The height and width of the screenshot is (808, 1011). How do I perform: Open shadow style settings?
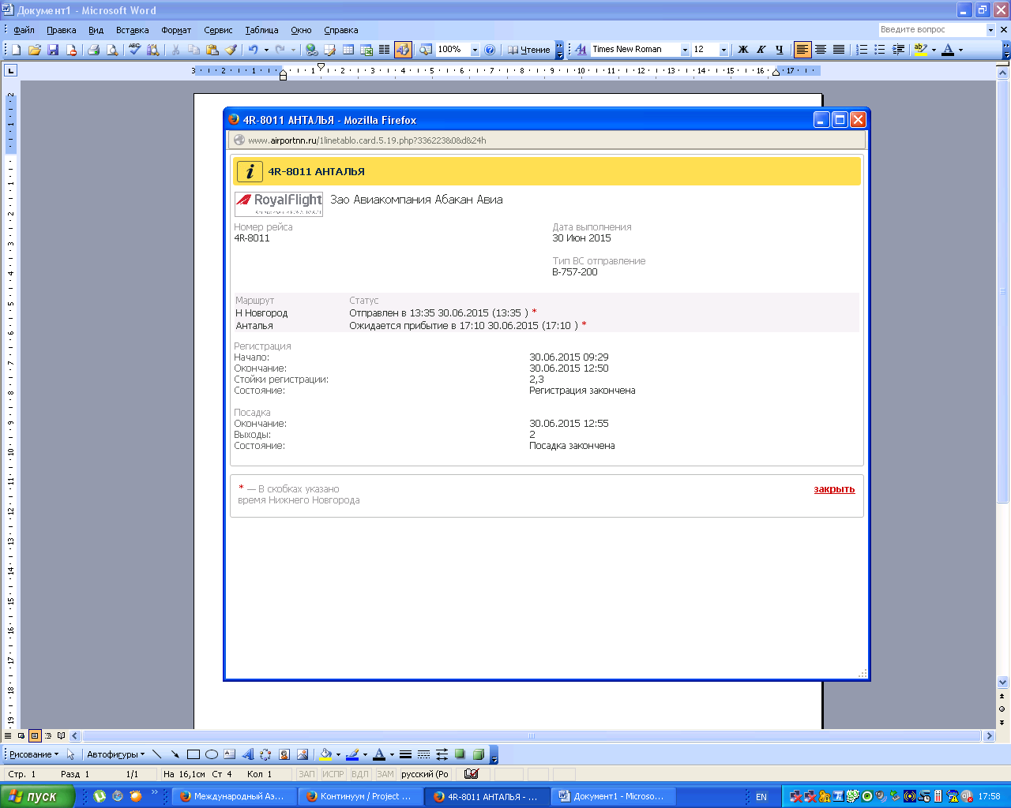(460, 754)
